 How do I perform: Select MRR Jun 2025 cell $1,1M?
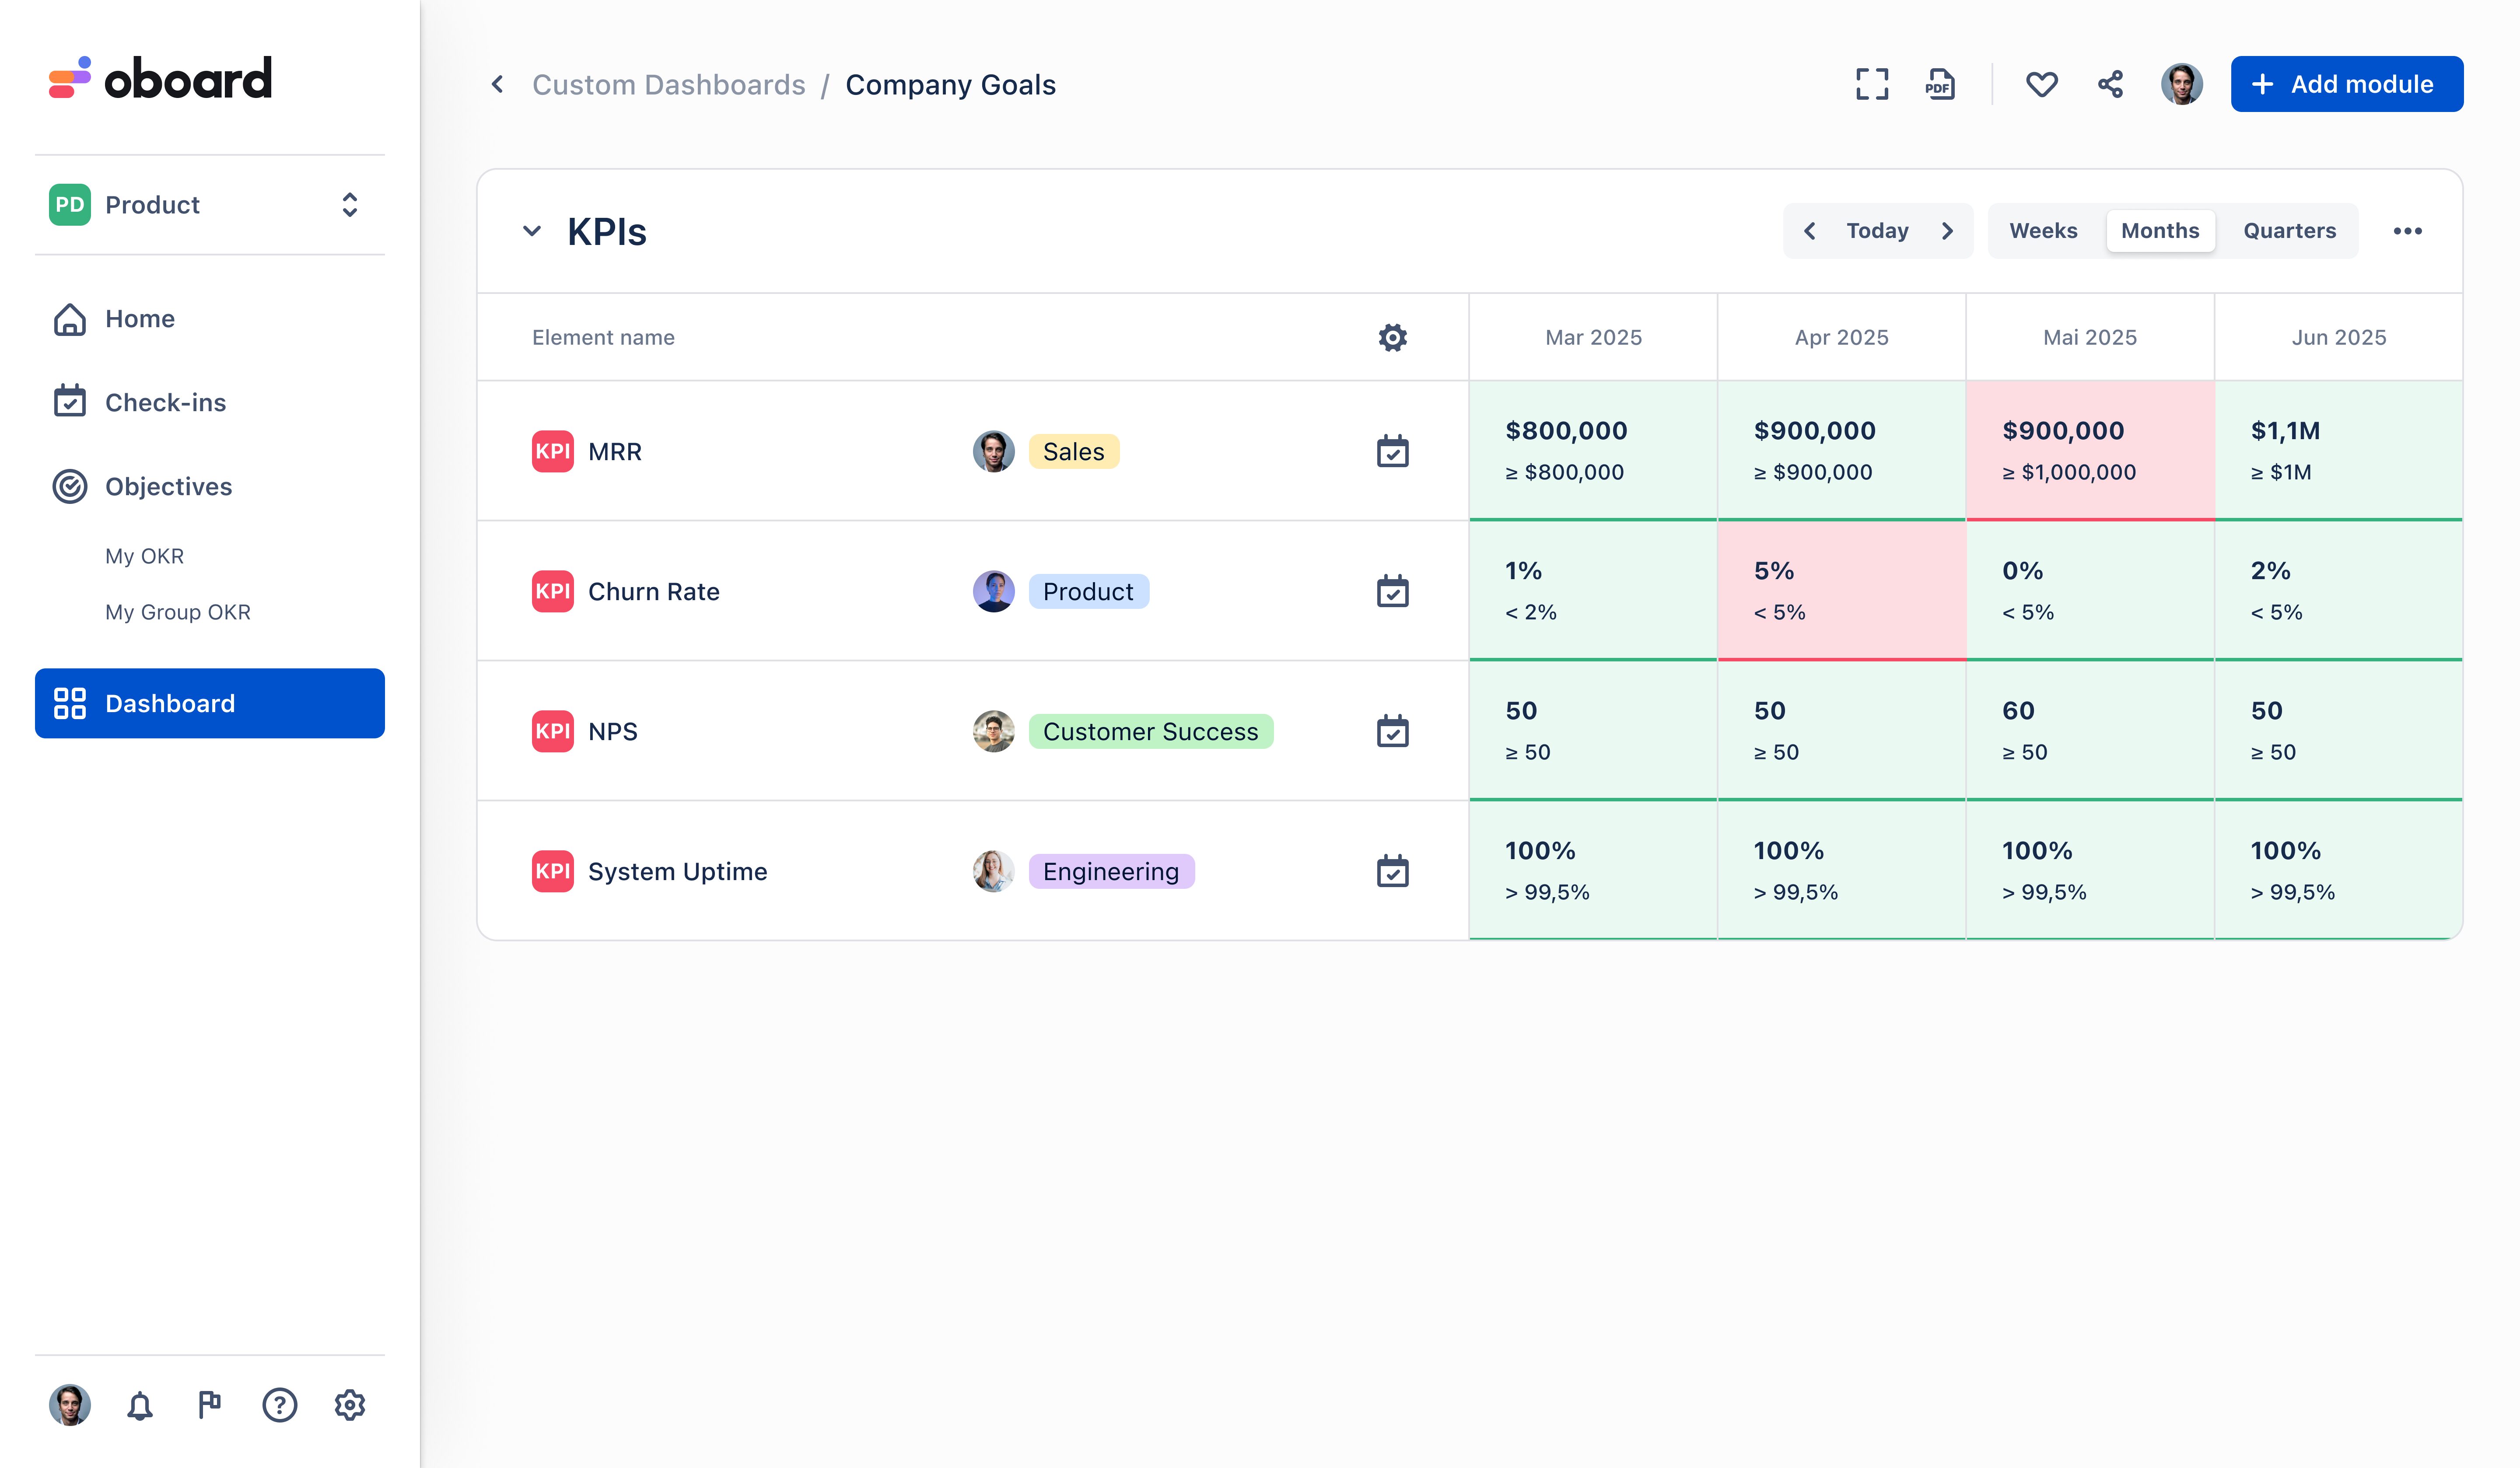pyautogui.click(x=2338, y=451)
